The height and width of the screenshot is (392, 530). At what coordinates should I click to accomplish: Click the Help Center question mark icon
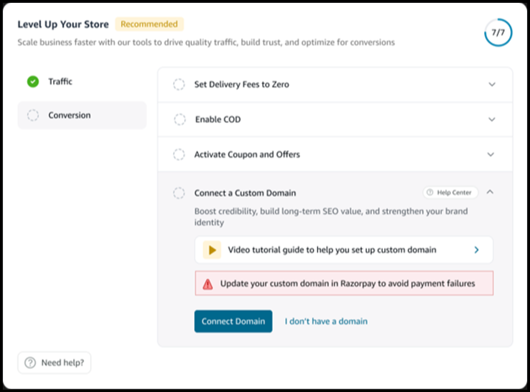[430, 193]
